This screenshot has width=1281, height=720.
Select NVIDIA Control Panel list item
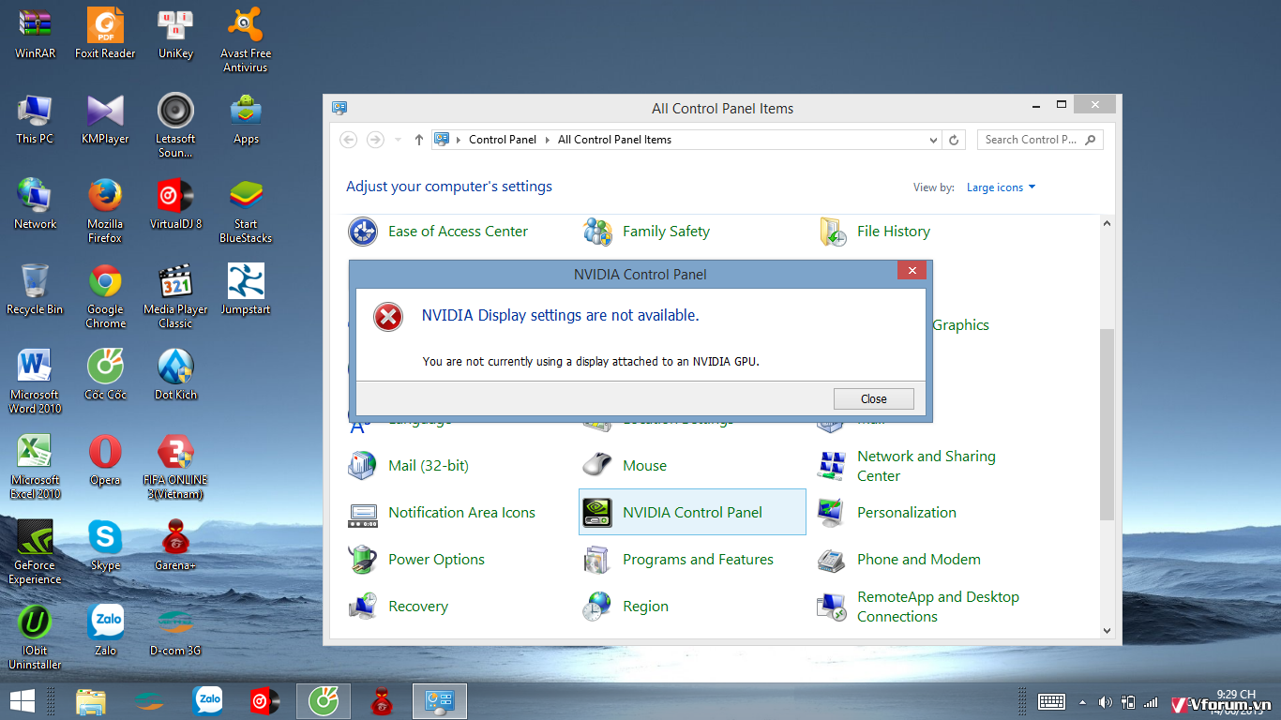coord(692,512)
